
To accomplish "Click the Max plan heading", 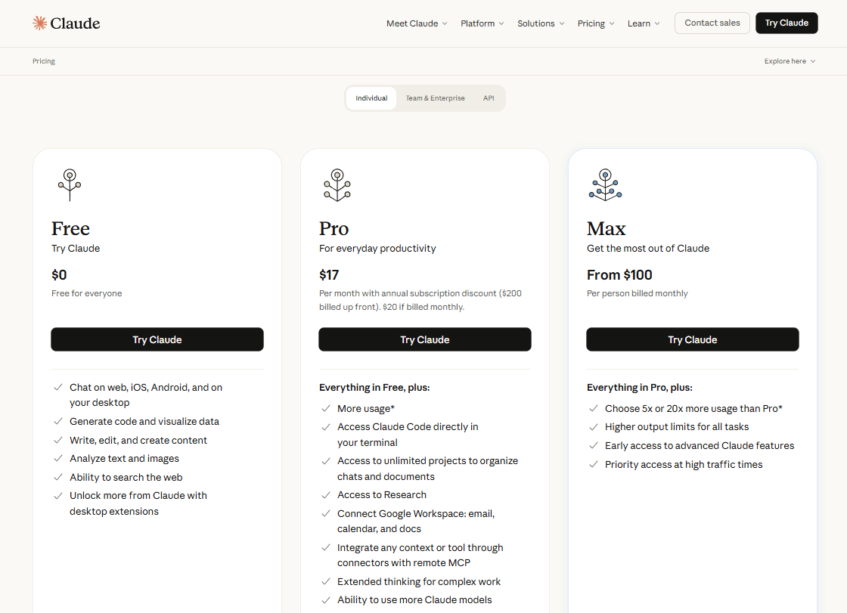I will 606,228.
